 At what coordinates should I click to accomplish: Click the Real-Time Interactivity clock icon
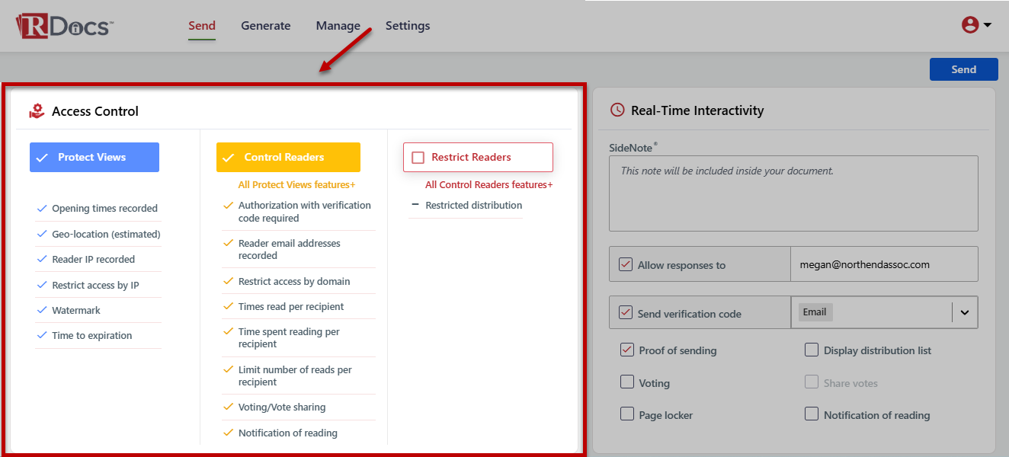coord(617,110)
